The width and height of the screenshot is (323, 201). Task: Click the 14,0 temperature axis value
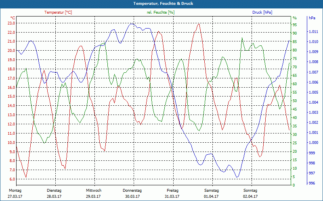[11, 106]
